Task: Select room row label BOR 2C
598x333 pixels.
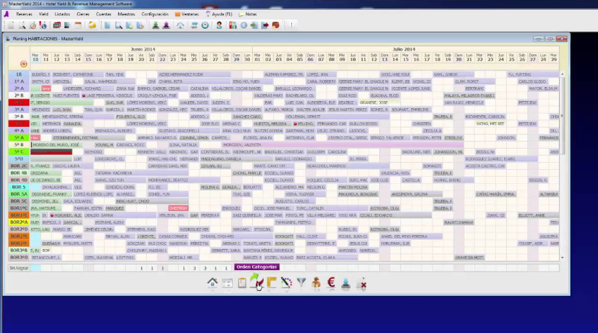Action: point(19,166)
